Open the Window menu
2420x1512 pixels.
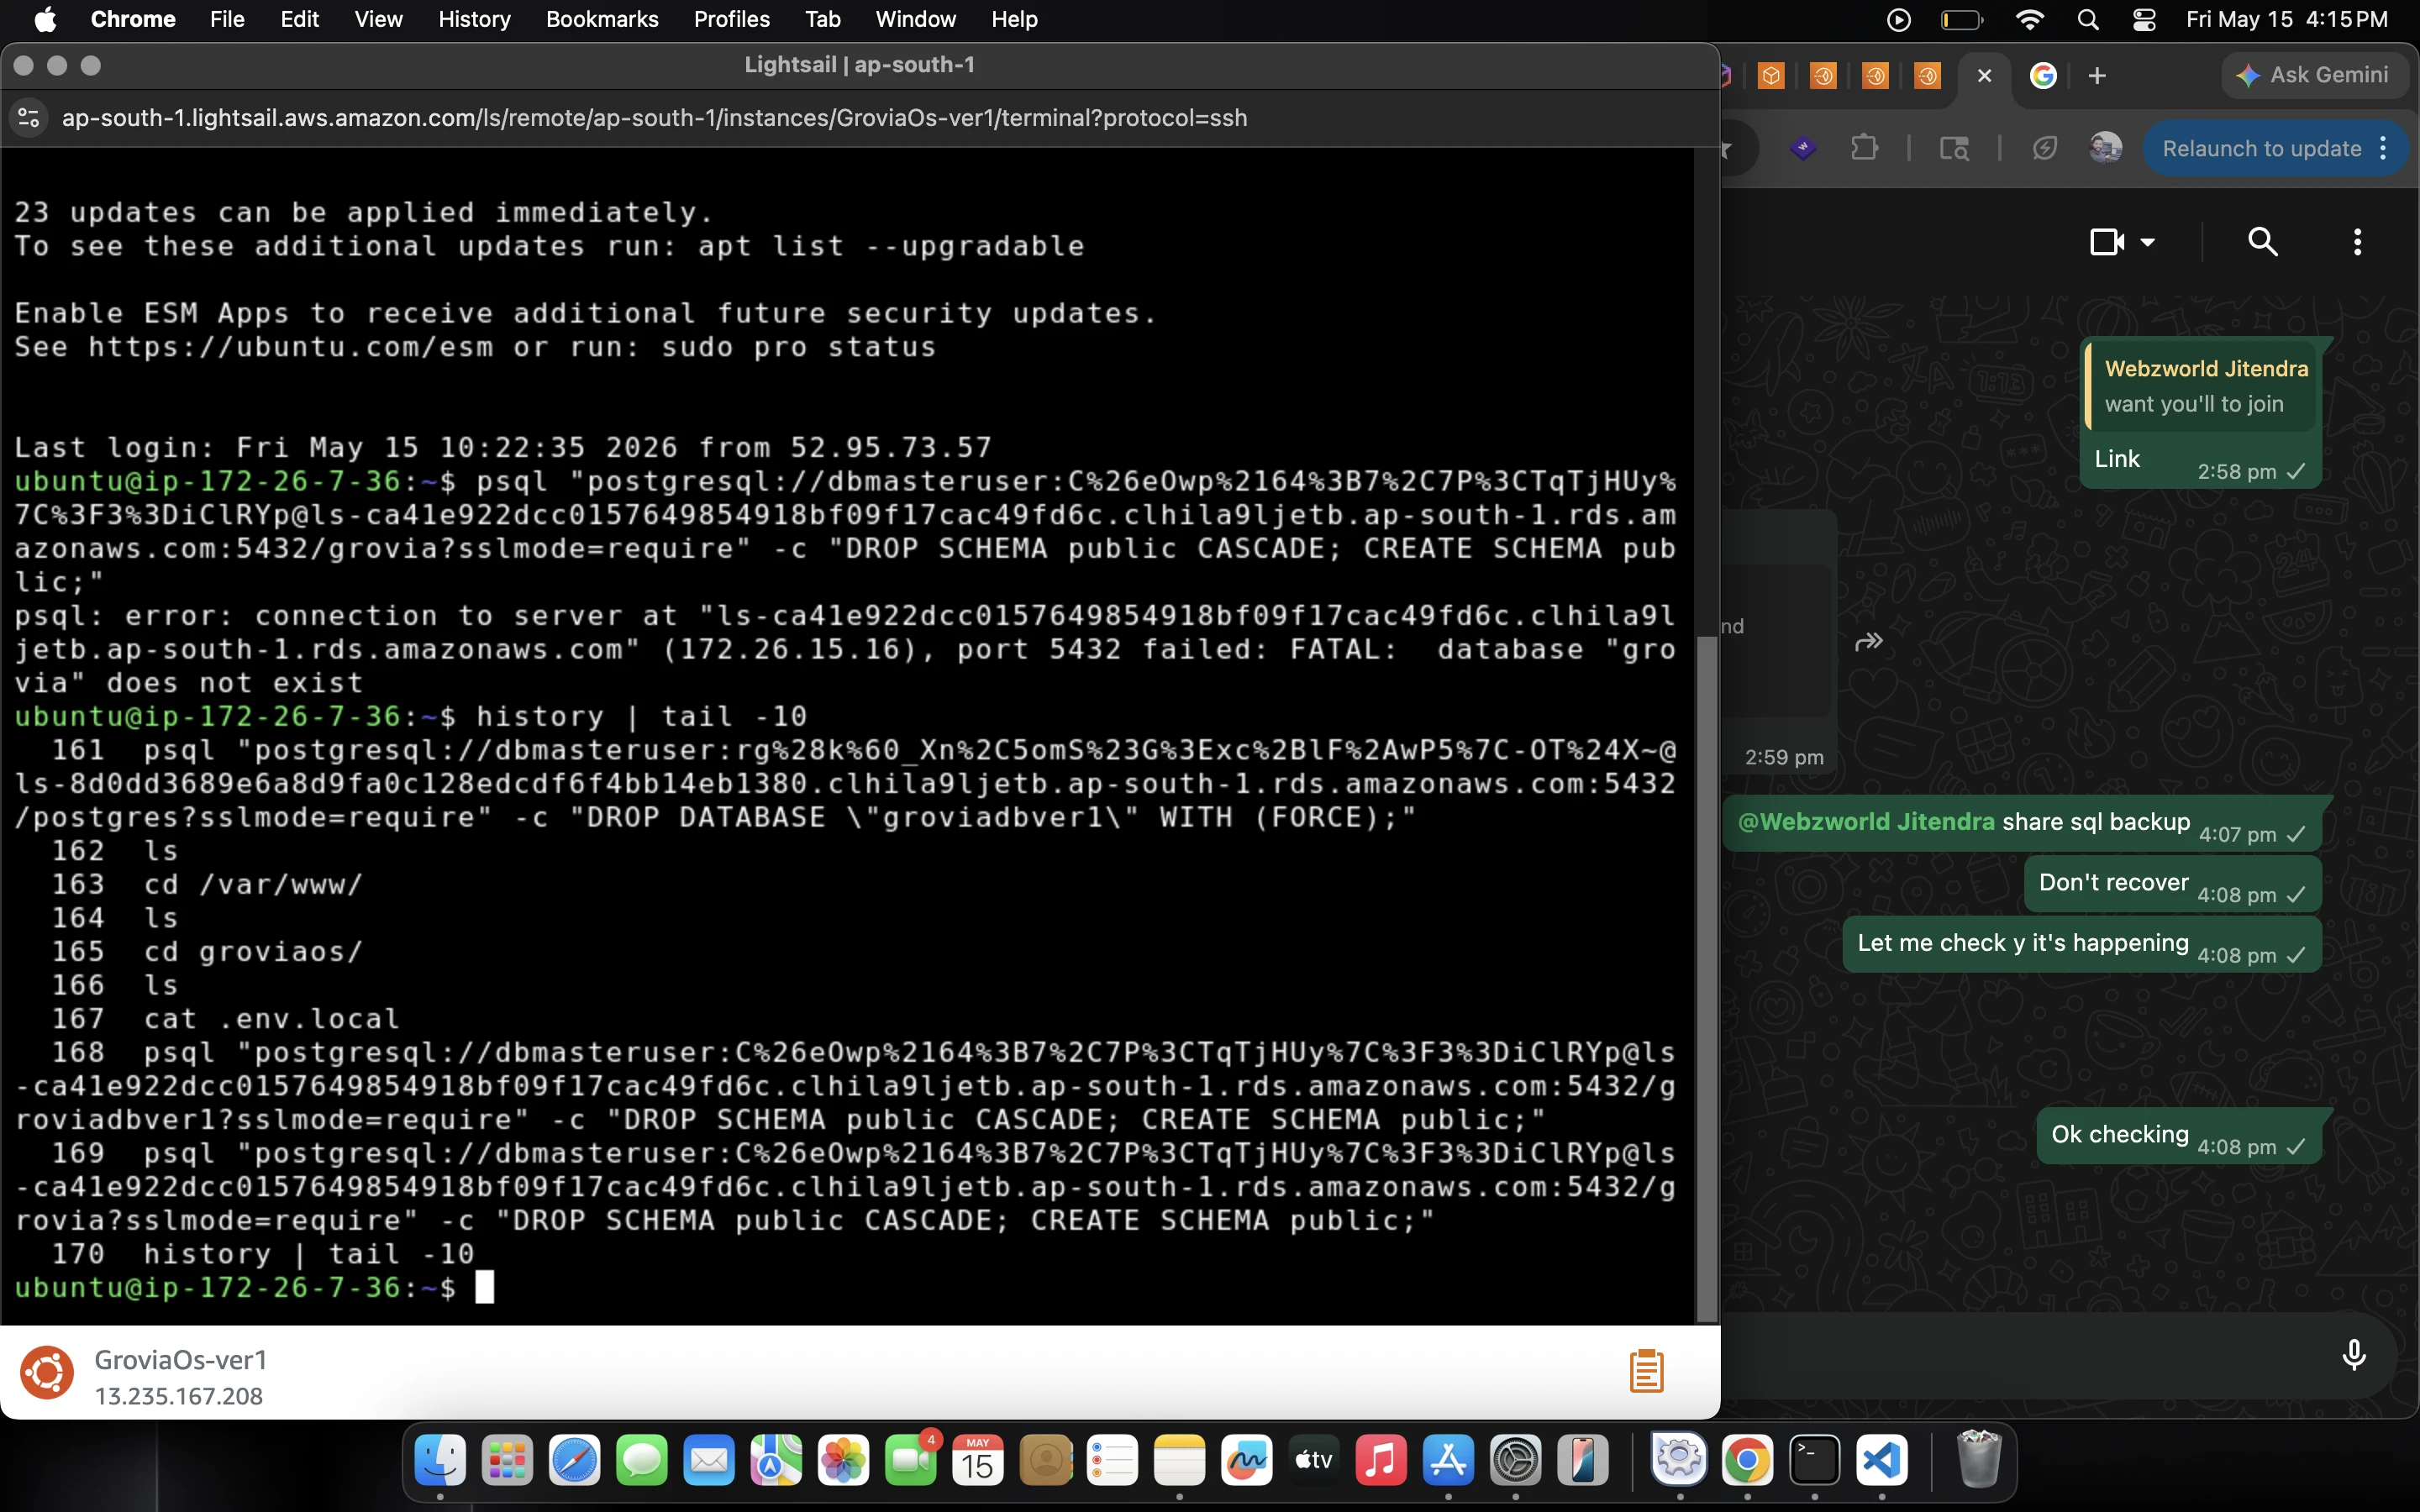click(915, 19)
